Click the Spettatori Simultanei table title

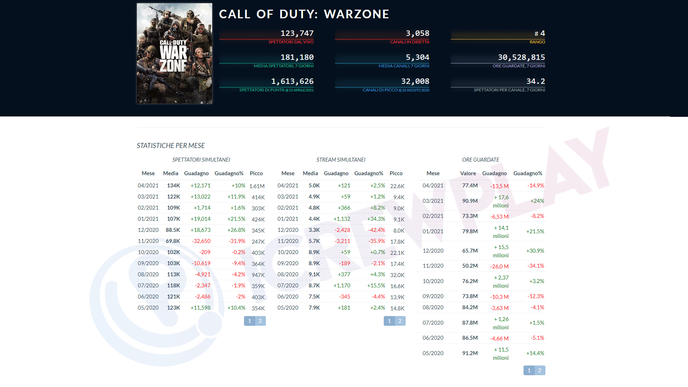click(x=201, y=160)
